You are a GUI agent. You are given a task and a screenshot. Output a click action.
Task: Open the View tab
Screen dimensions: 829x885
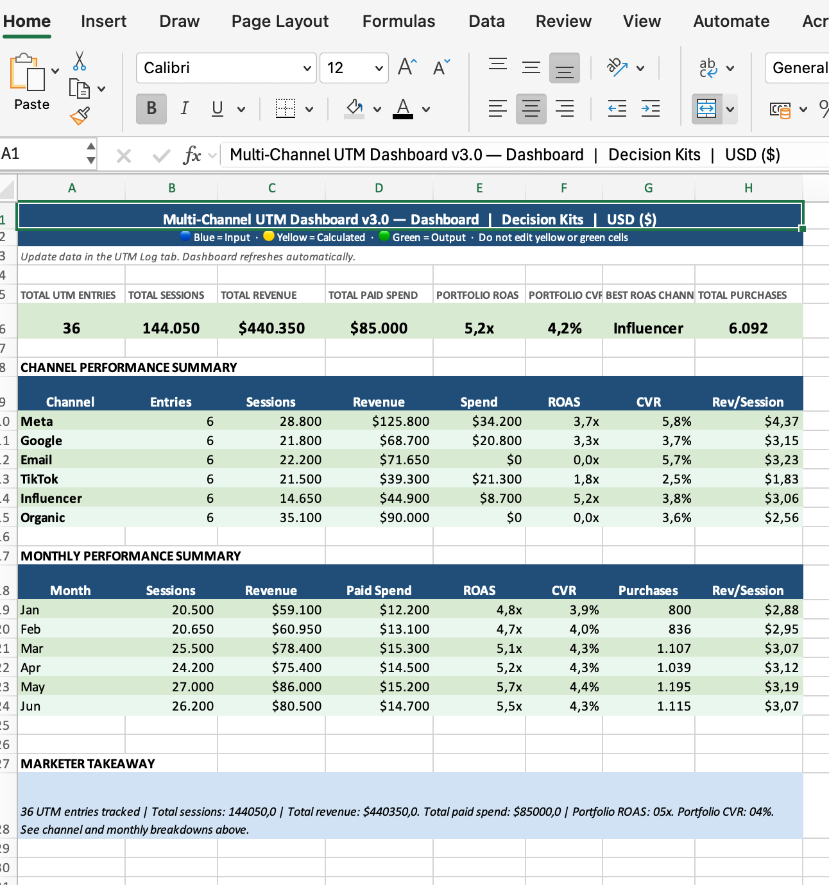pos(642,21)
